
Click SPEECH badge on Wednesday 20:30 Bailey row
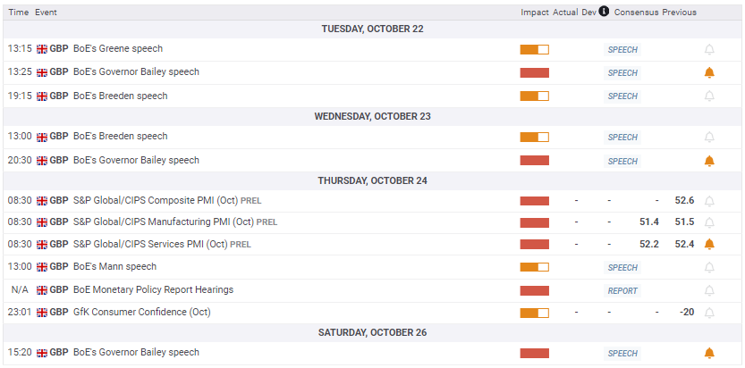pyautogui.click(x=622, y=161)
